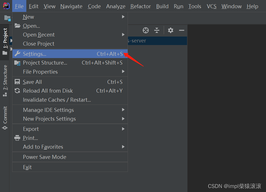266x192 pixels.
Task: Open Project panel gear options
Action: [170, 30]
